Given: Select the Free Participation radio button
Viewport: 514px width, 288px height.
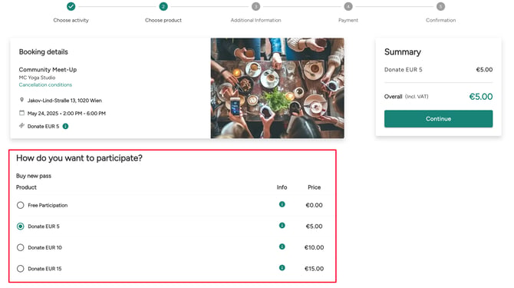Looking at the screenshot, I should (20, 205).
